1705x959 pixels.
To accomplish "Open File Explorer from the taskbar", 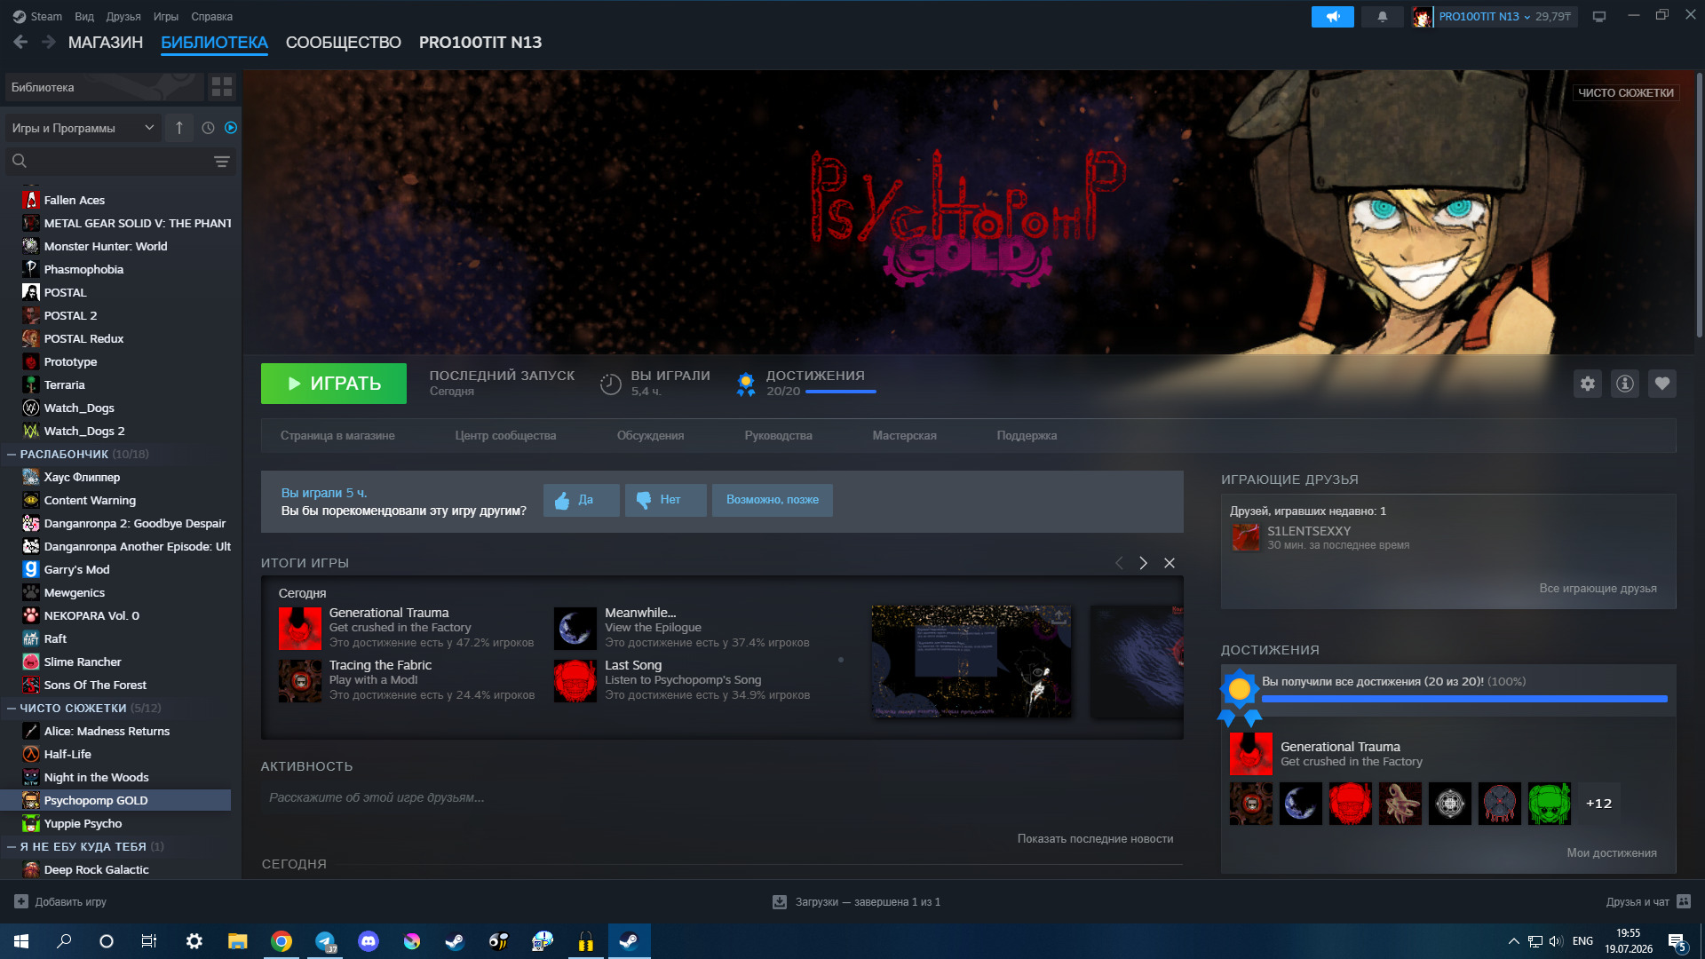I will (x=238, y=941).
